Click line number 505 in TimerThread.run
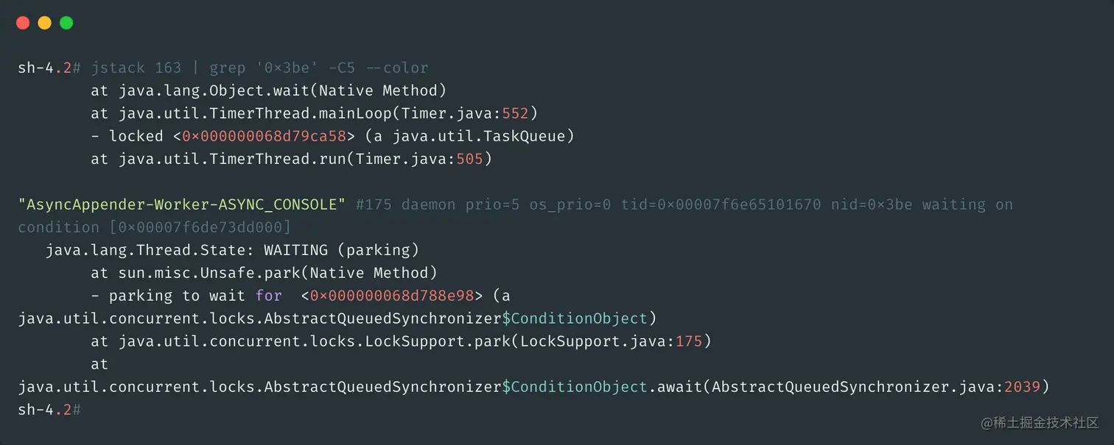The height and width of the screenshot is (445, 1114). click(x=470, y=160)
